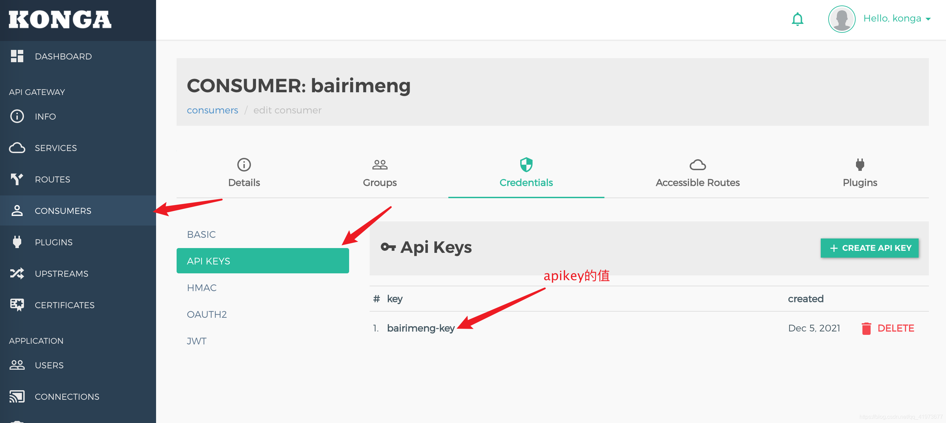
Task: Select the JWT credential type
Action: [196, 341]
